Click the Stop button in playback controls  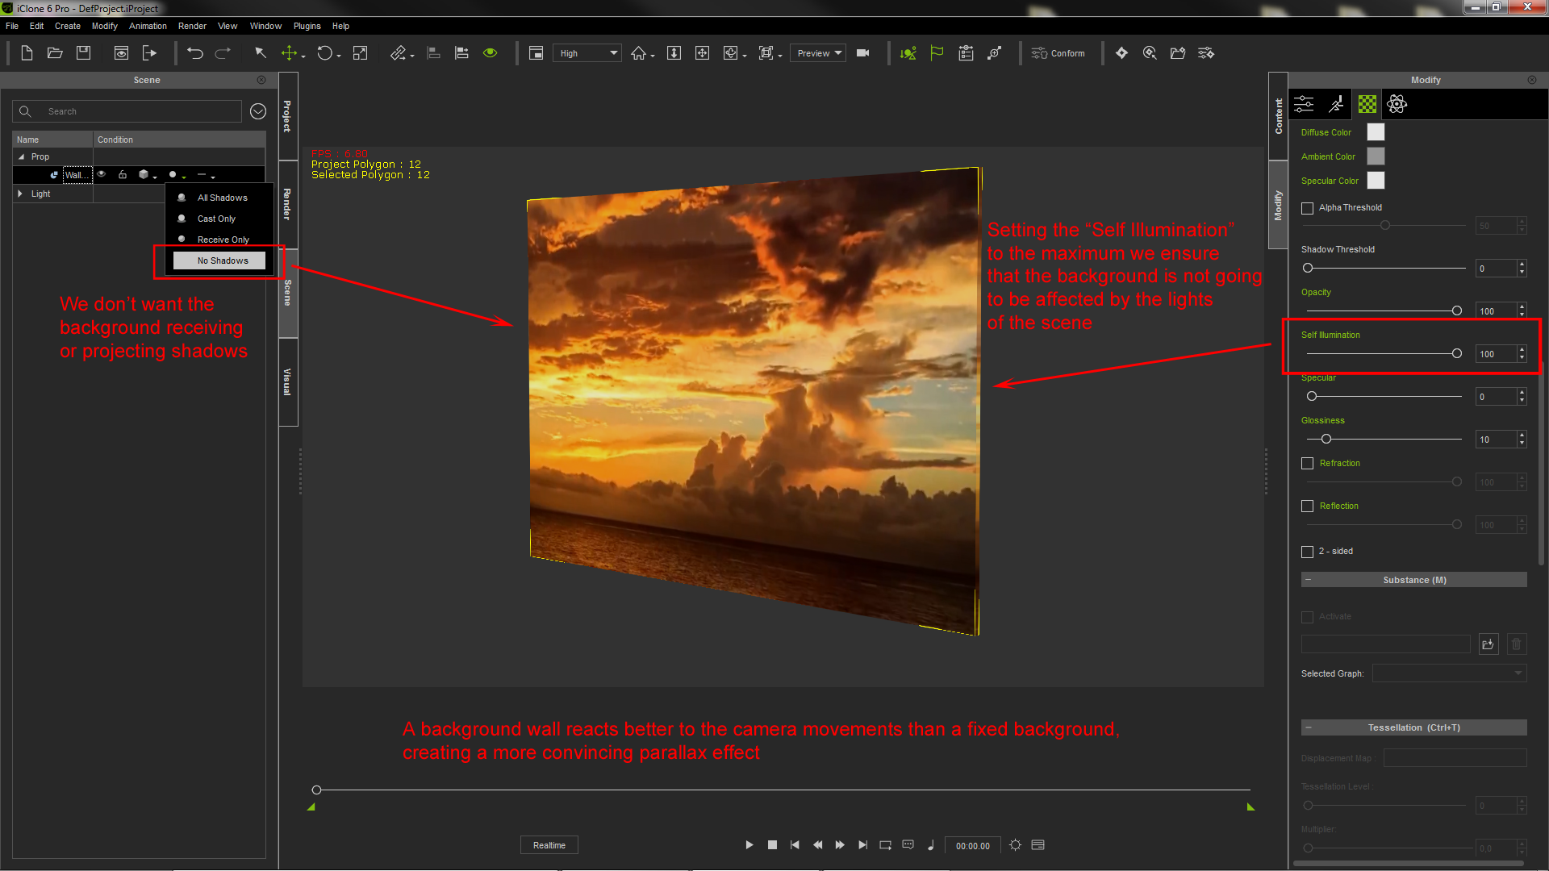tap(772, 845)
